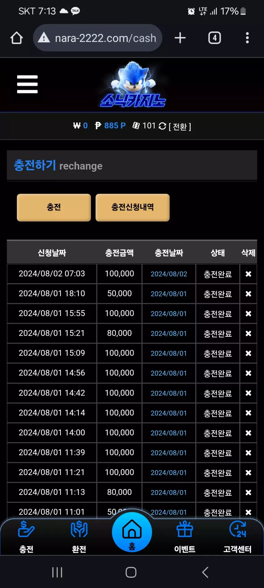Delete the 2024/08/01 18:10 entry
This screenshot has height=588, width=264.
coord(248,294)
